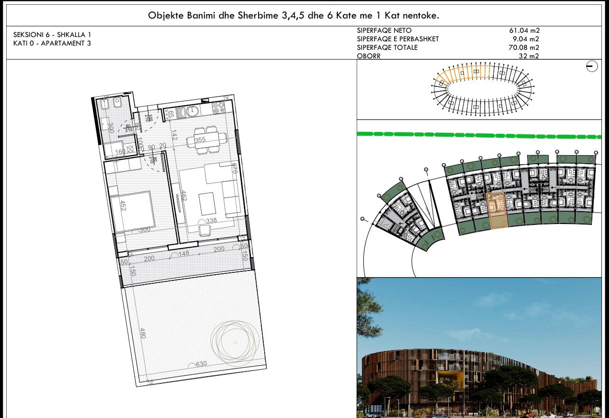Click the 'SIPERFAQE TOTALE' value 70.08 m2

click(x=524, y=47)
